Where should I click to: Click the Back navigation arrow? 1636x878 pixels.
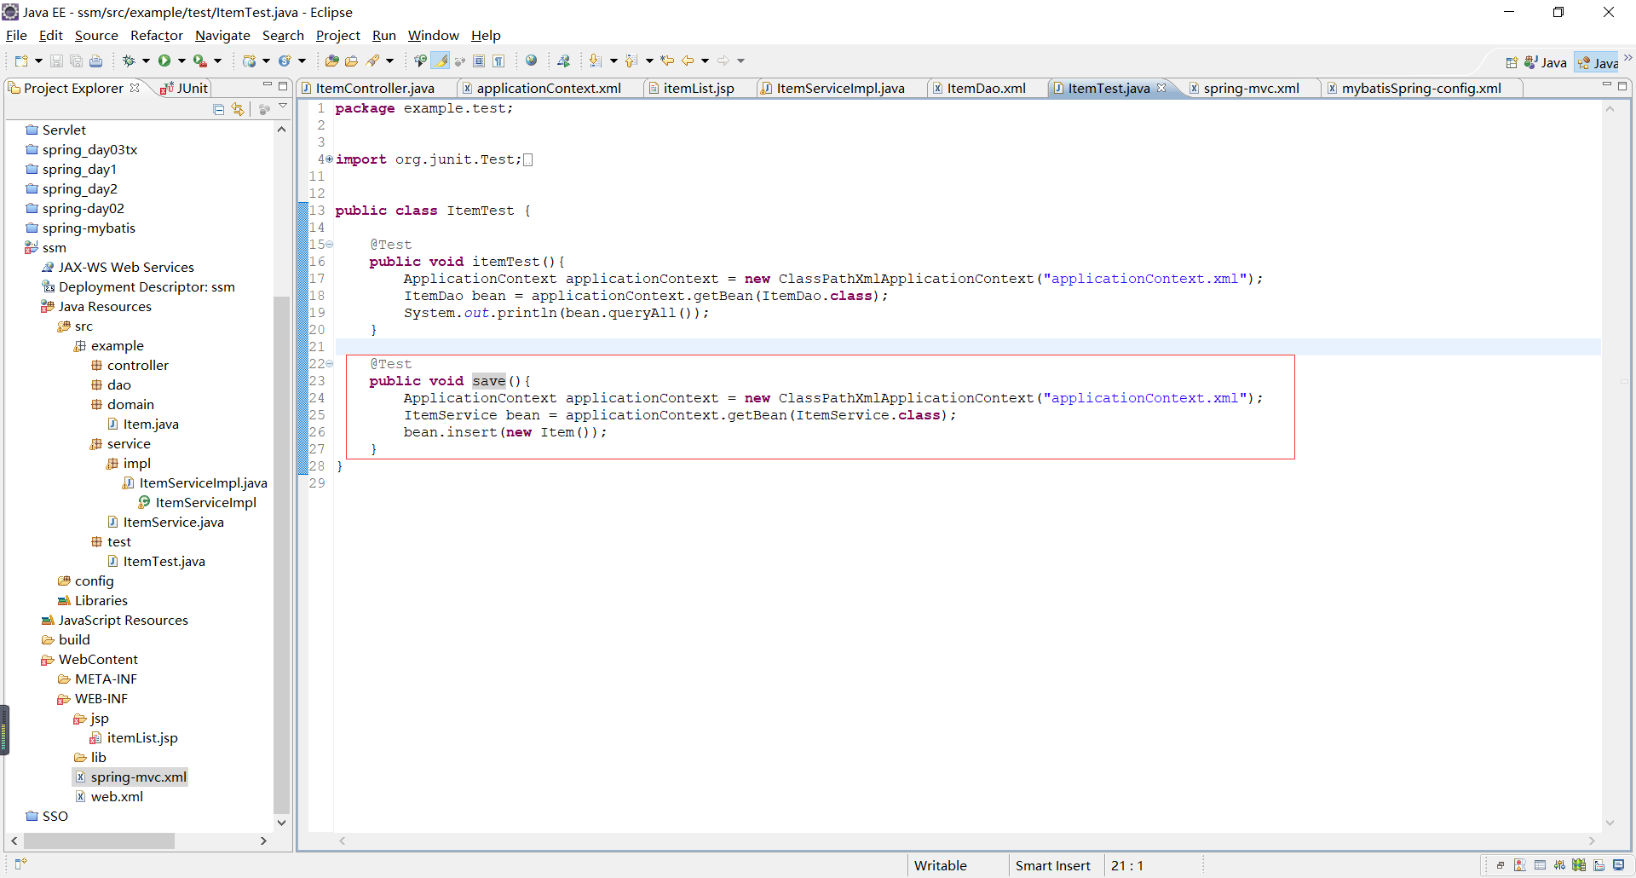coord(688,61)
